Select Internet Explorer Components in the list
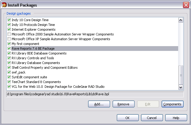This screenshot has height=125, width=191. click(x=33, y=29)
